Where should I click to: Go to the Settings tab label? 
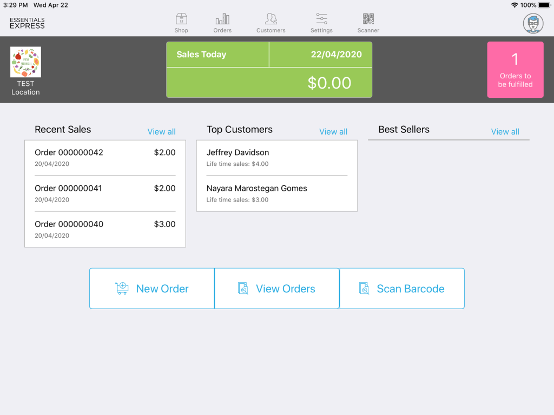click(x=321, y=30)
